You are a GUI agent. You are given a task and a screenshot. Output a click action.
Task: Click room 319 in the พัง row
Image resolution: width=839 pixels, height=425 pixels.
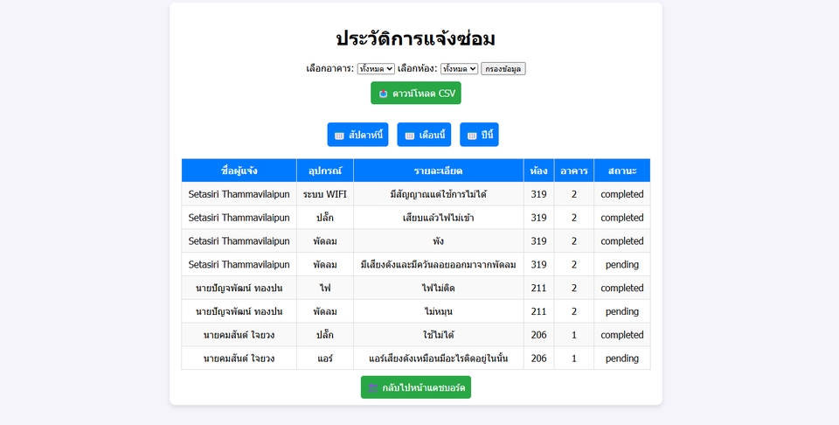539,241
